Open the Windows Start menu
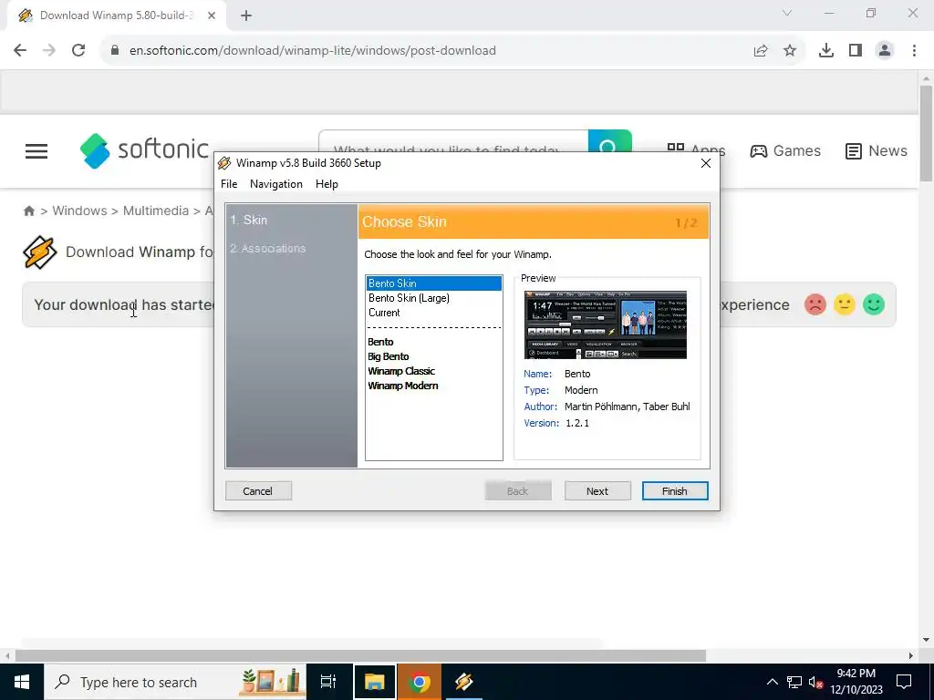 tap(22, 682)
